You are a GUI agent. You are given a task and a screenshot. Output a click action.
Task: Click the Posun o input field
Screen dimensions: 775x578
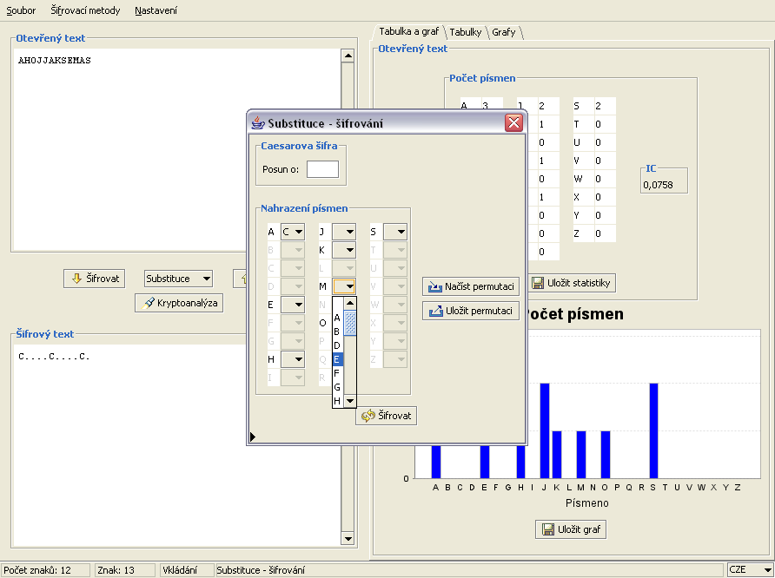click(322, 169)
